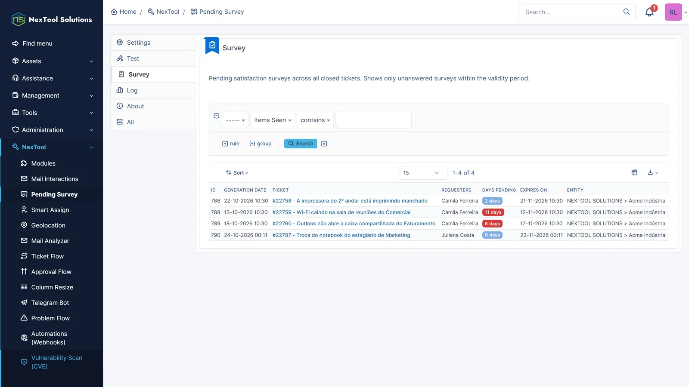Open the export download icon
The height and width of the screenshot is (387, 689).
click(652, 172)
